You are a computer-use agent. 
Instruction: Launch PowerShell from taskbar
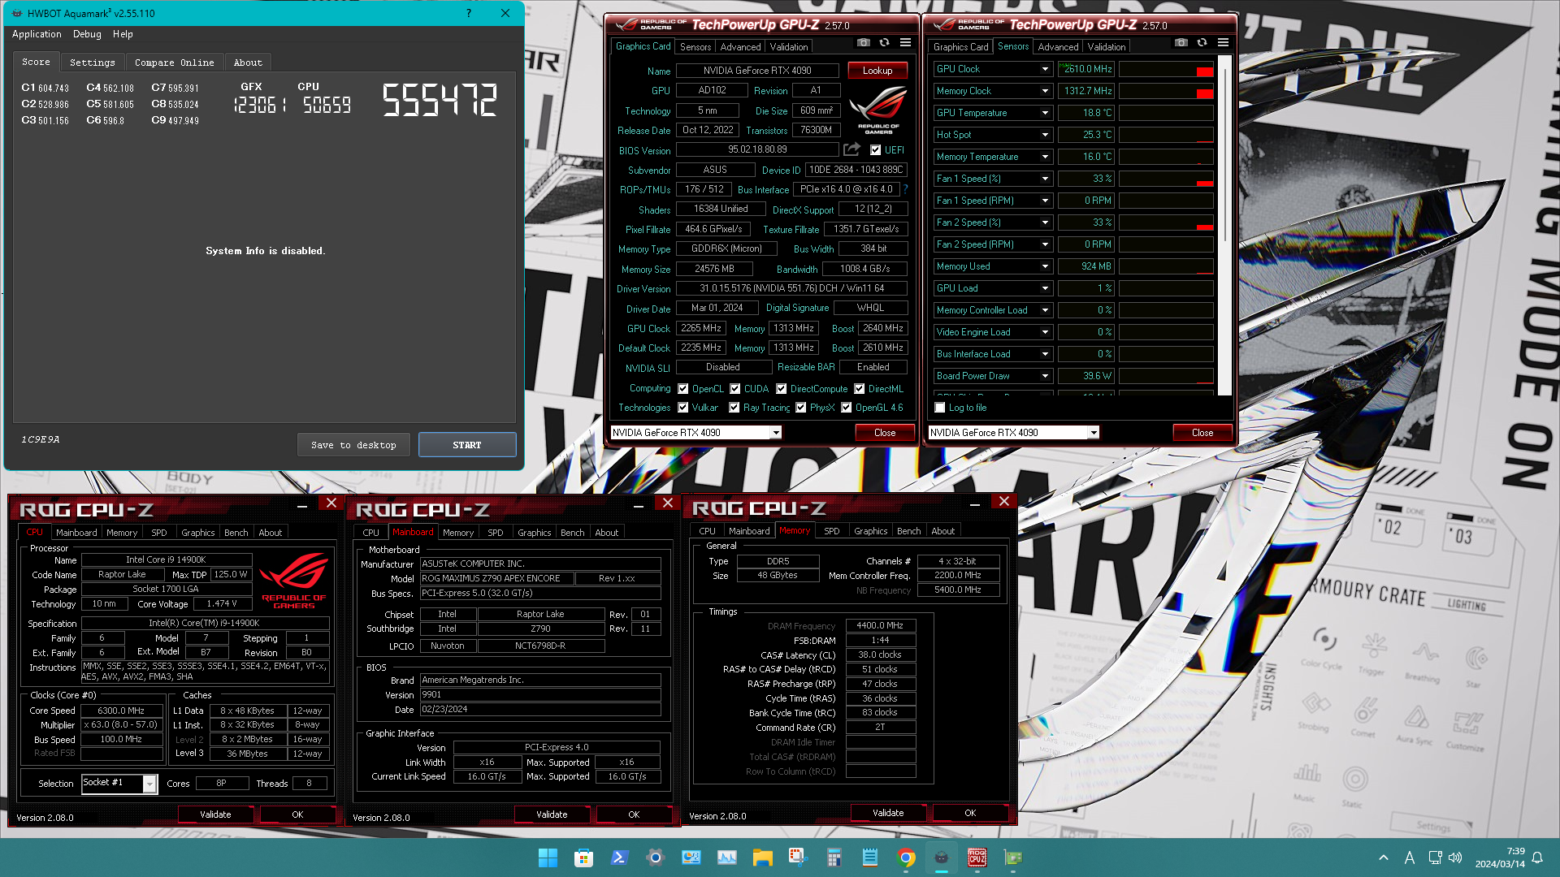619,858
